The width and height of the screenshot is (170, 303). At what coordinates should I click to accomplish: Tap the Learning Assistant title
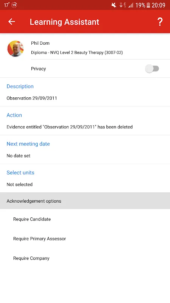tap(64, 22)
